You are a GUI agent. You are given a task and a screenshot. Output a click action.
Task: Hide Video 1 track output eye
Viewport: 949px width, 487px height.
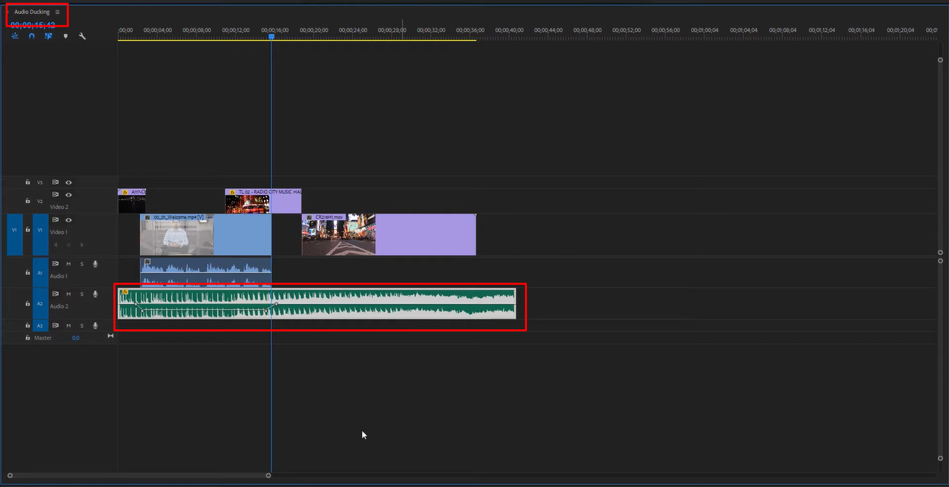coord(68,220)
